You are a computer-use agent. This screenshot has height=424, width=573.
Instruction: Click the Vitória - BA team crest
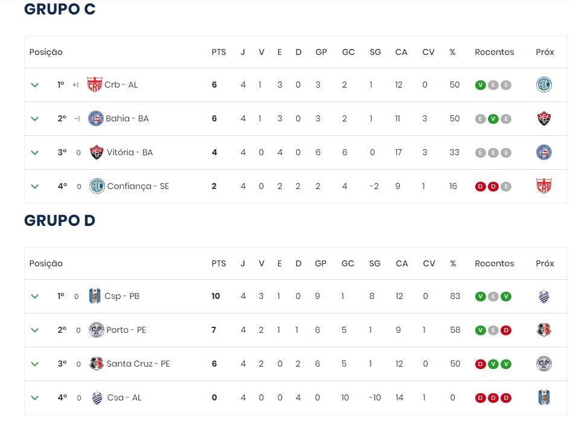pyautogui.click(x=97, y=152)
